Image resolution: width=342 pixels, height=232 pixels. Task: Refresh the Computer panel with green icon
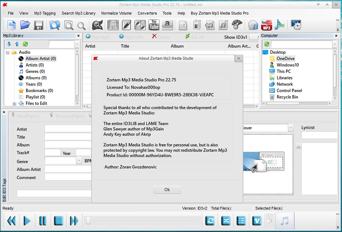point(266,44)
